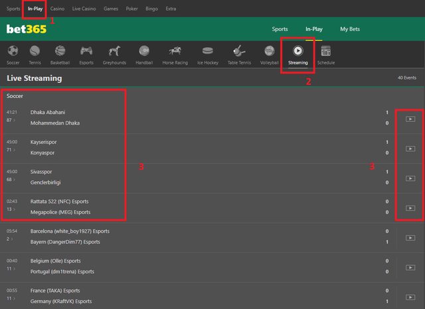Open Dhaka Abahani team row
The width and height of the screenshot is (425, 309).
pyautogui.click(x=48, y=112)
